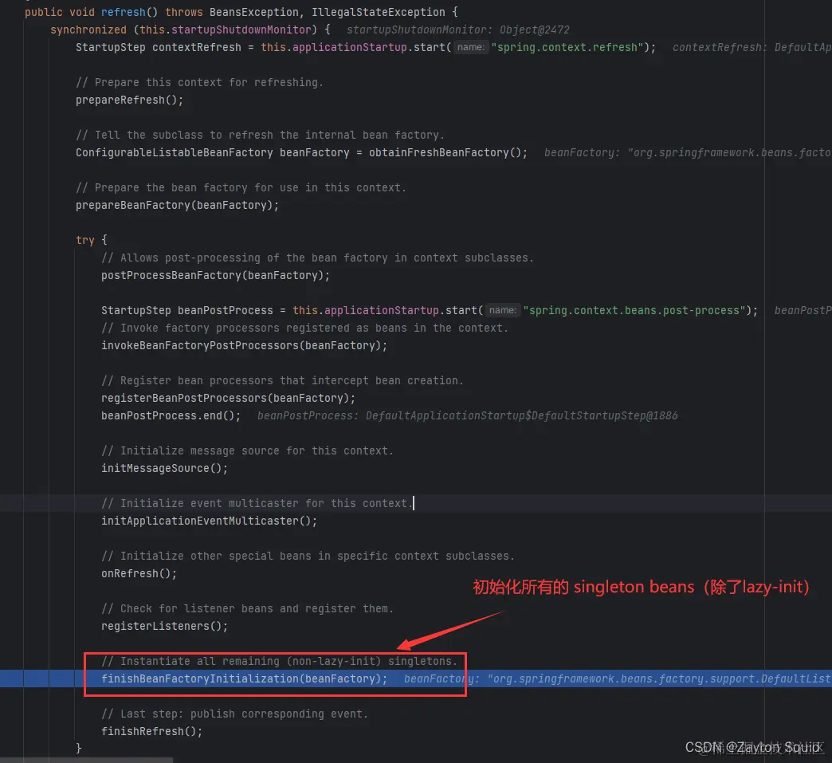Click the obtainFreshBeanFactory() call

[x=445, y=152]
